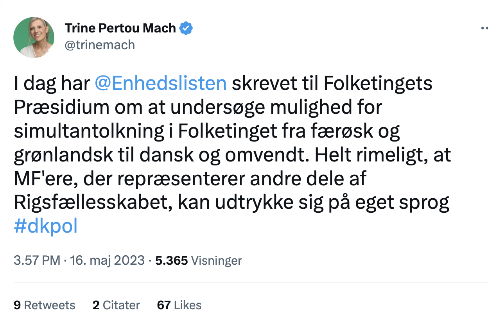Open Trine Pertou Mach's profile picture

[34, 38]
